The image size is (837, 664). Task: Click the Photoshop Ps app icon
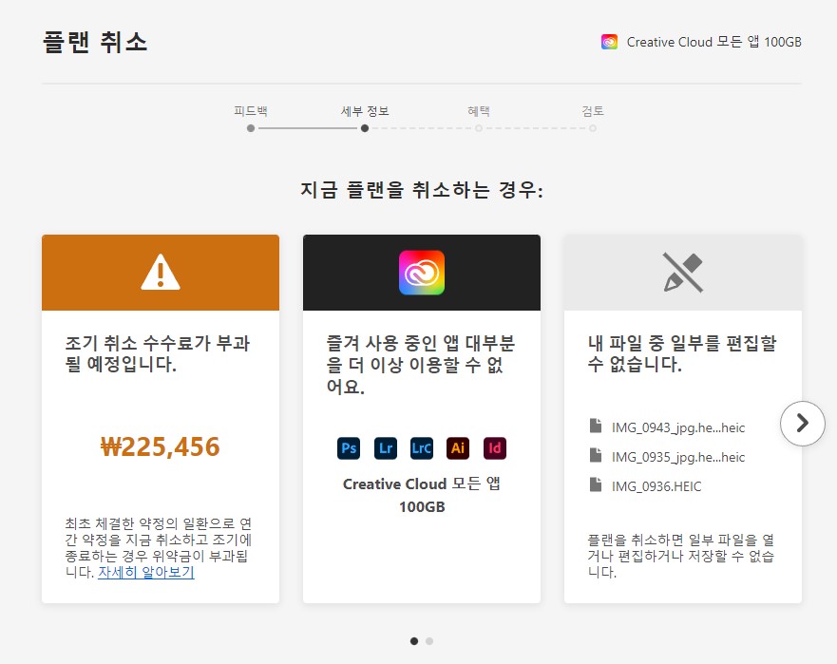click(x=349, y=447)
